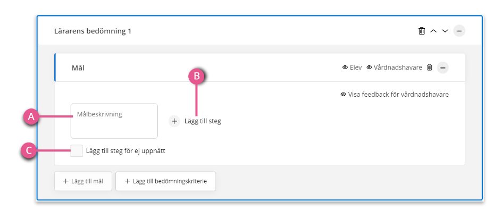Check Lägg till steg för ej uppnått box
The height and width of the screenshot is (210, 494).
click(x=77, y=151)
